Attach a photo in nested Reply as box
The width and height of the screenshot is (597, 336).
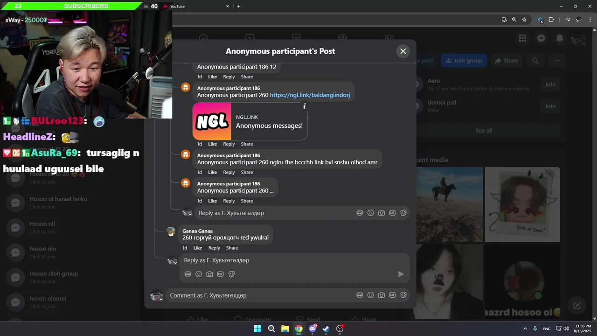click(x=382, y=213)
